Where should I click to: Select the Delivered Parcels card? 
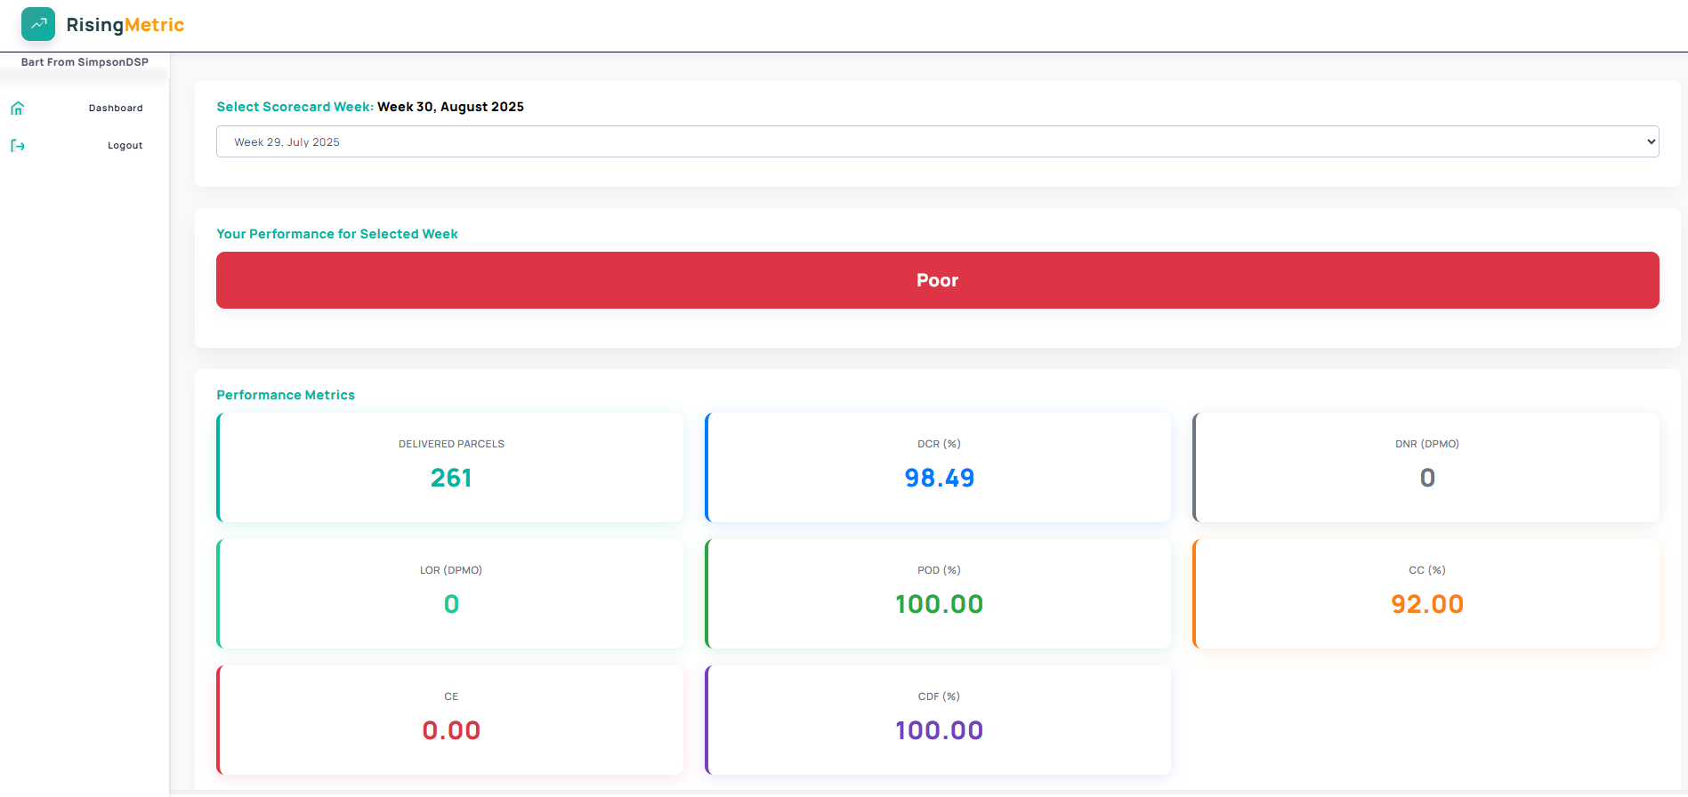(x=451, y=467)
